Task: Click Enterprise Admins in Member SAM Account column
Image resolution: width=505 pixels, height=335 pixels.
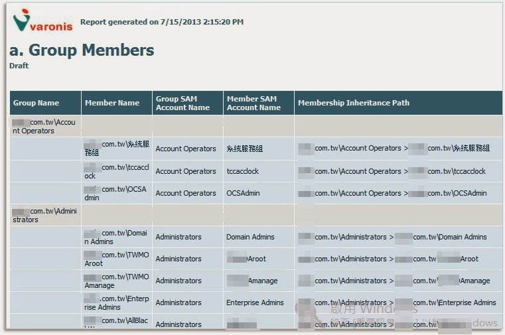Action: pyautogui.click(x=255, y=302)
